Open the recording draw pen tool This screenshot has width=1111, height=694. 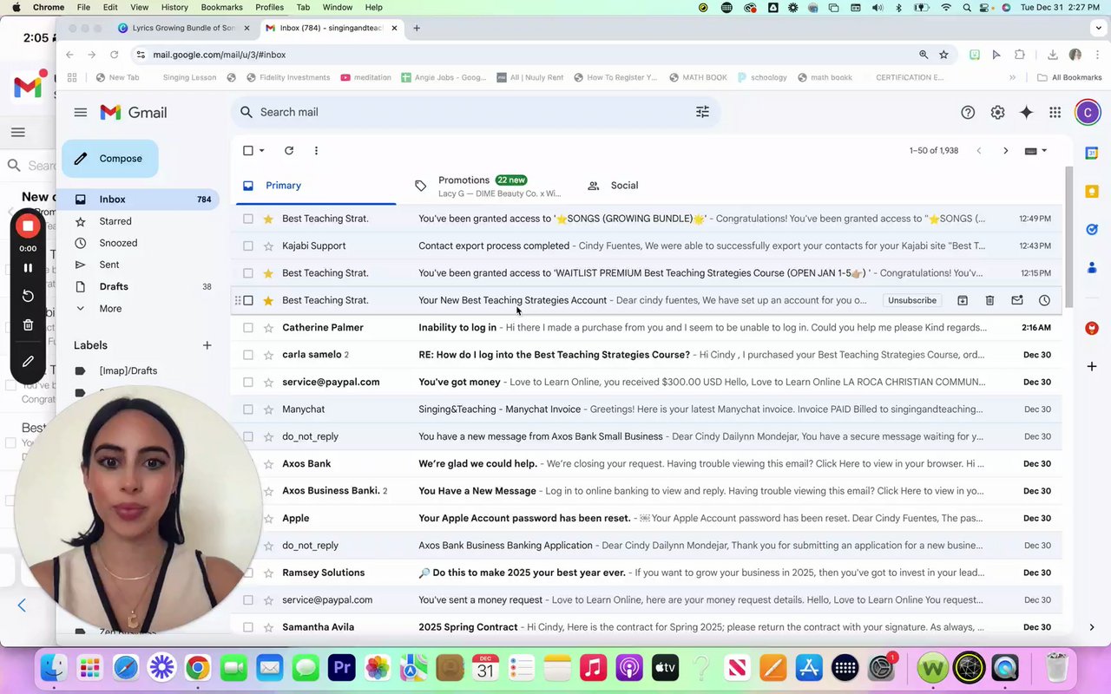[28, 361]
